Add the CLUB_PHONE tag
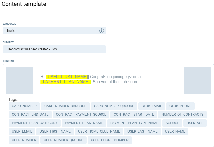This screenshot has height=147, width=214. pyautogui.click(x=180, y=106)
